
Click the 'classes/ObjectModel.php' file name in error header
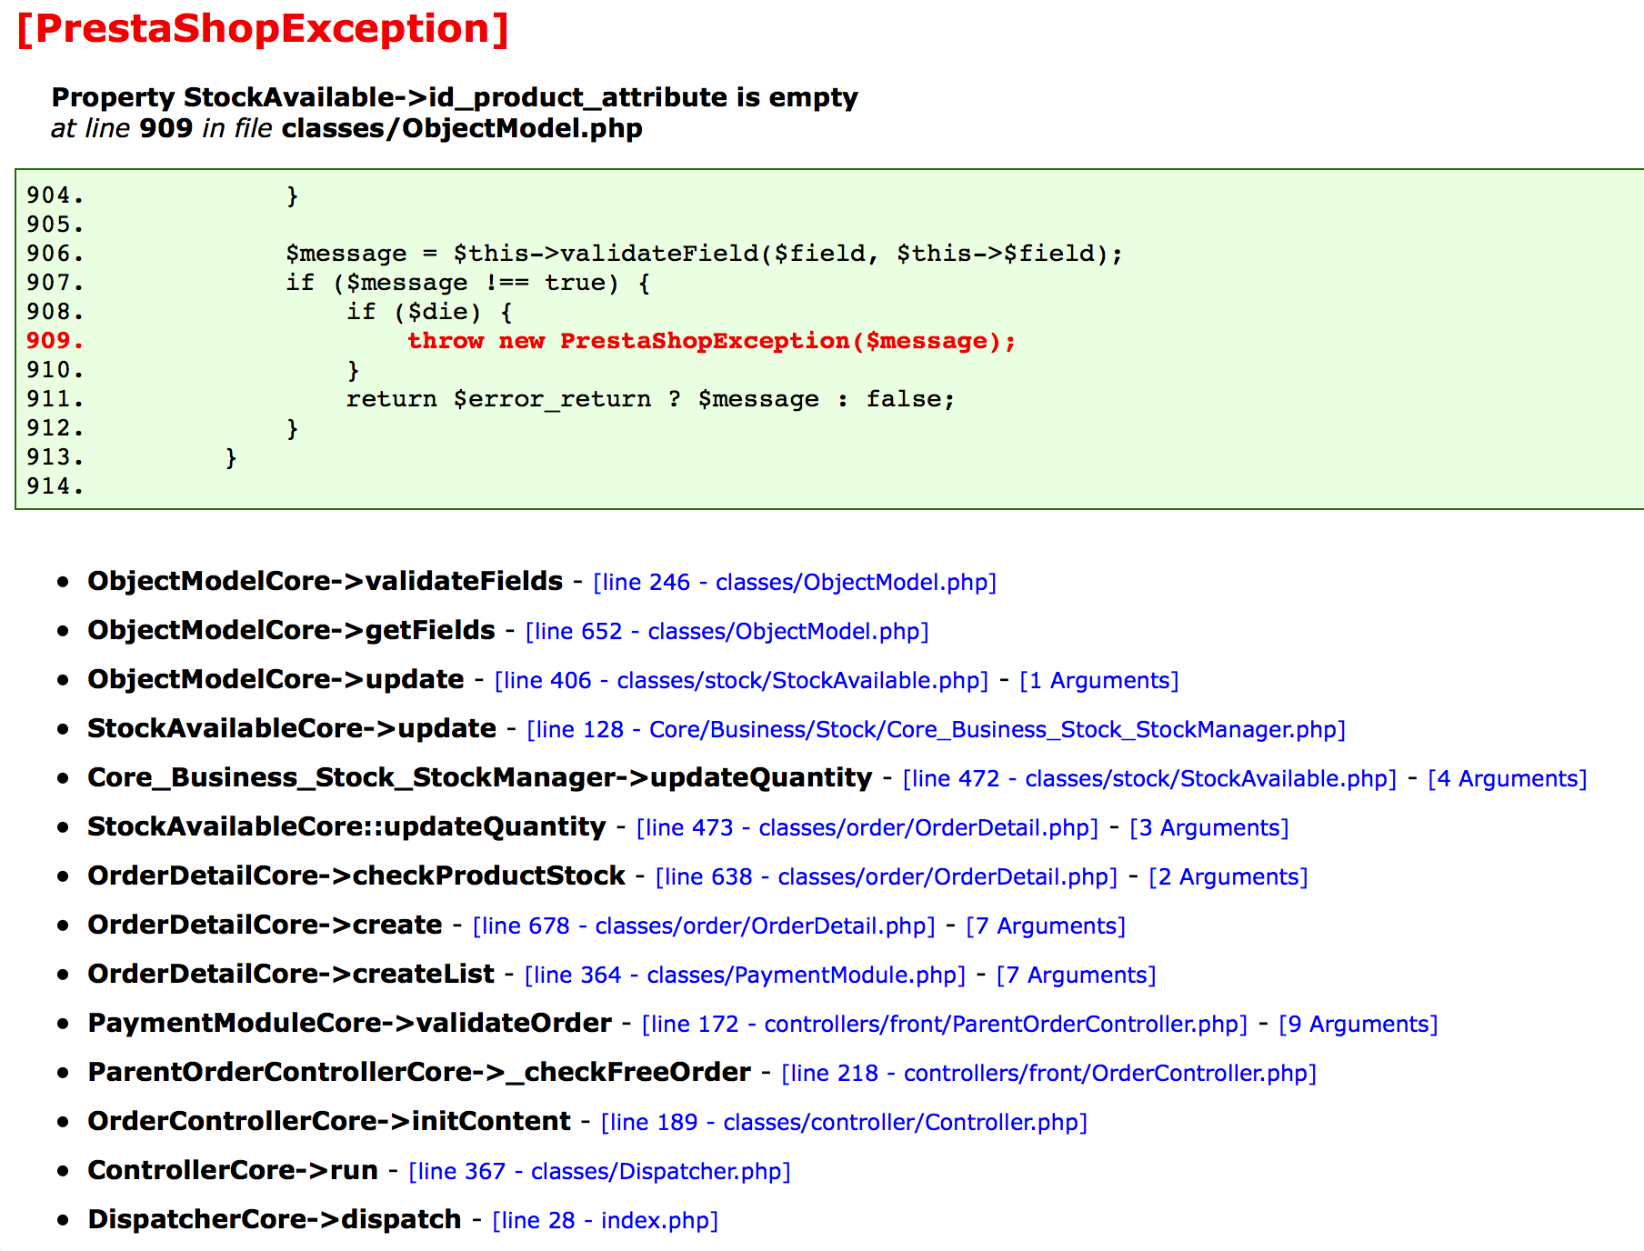click(462, 128)
